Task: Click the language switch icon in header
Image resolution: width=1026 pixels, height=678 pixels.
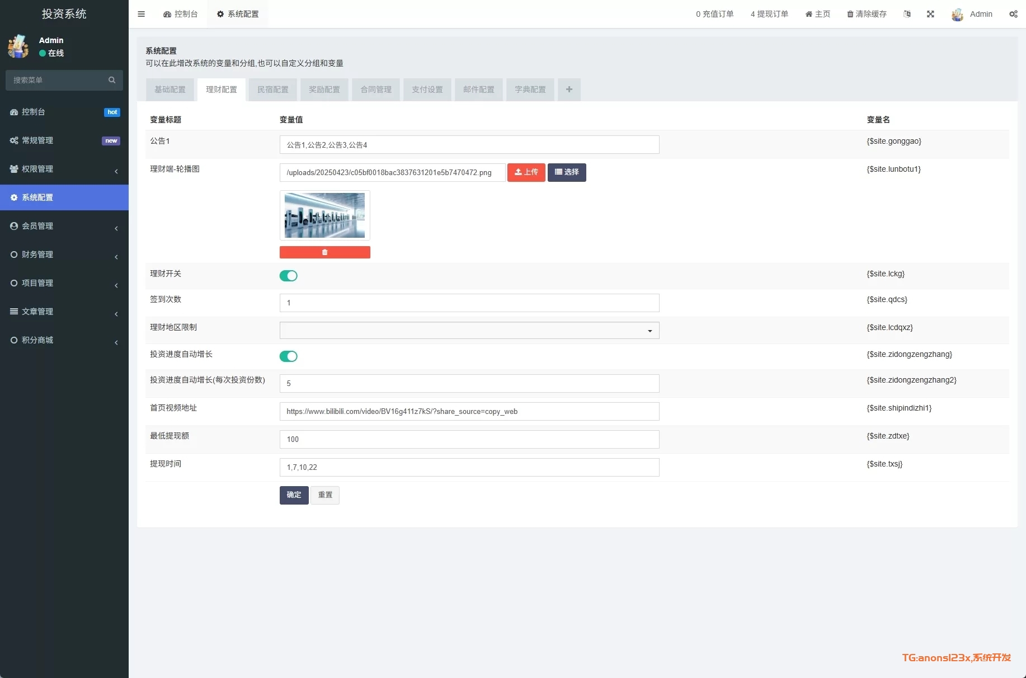Action: pos(907,14)
